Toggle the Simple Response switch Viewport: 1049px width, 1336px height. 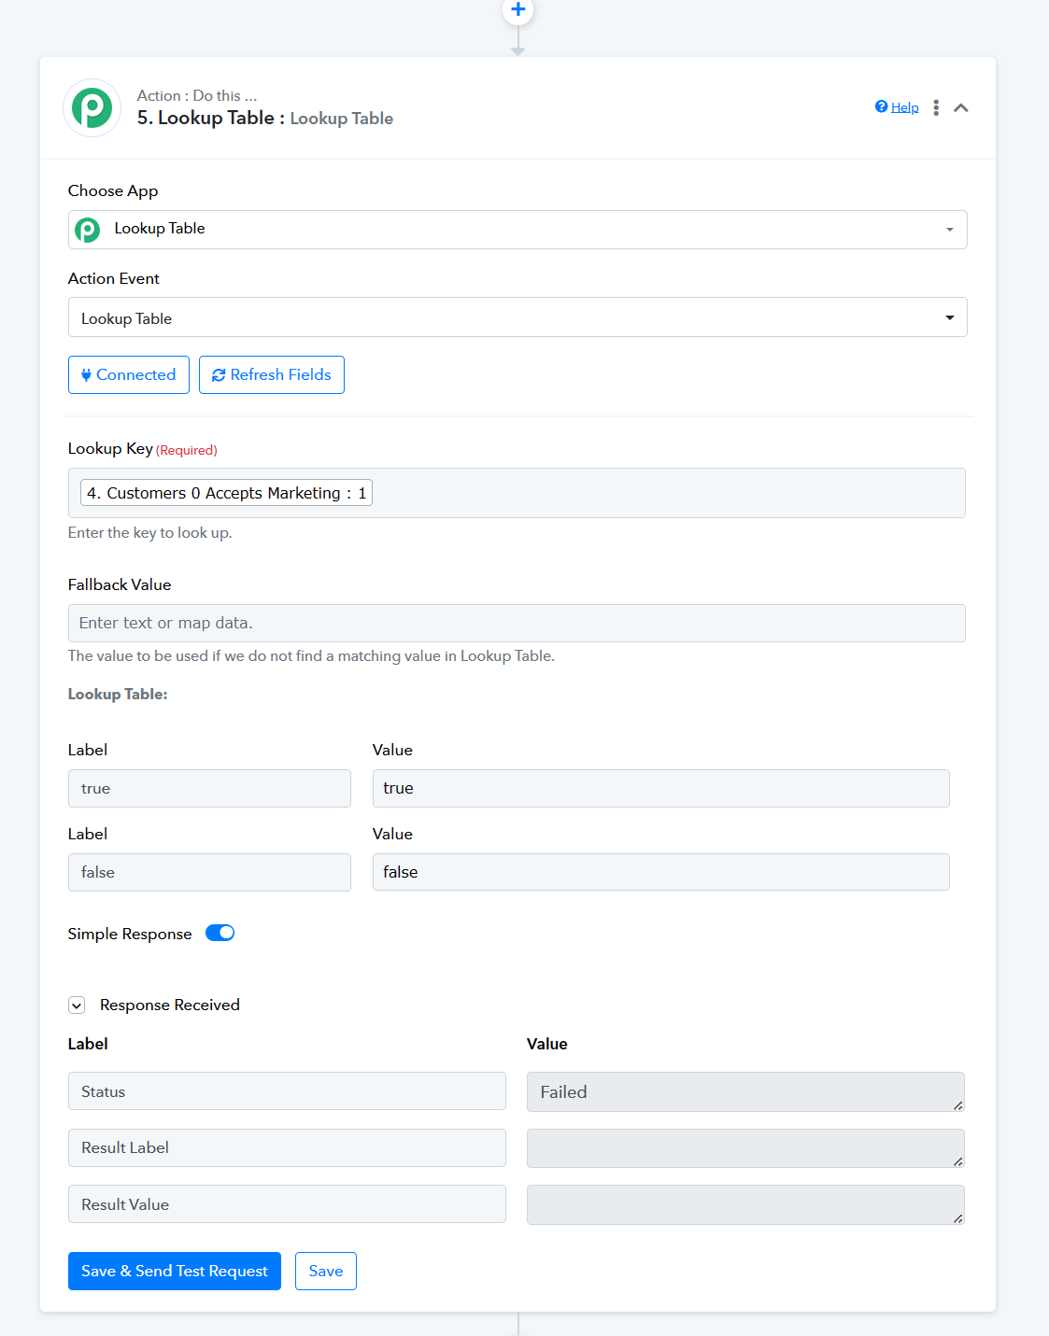pyautogui.click(x=220, y=933)
